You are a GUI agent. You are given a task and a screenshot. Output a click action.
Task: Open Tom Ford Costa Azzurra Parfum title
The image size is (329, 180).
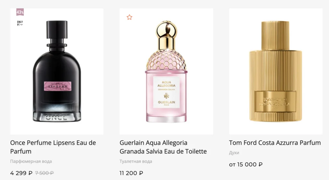tap(275, 143)
